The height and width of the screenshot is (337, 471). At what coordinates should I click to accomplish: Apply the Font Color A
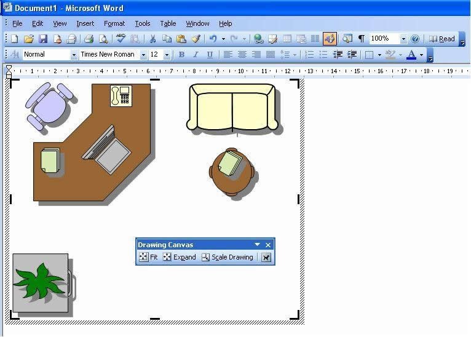pos(411,55)
